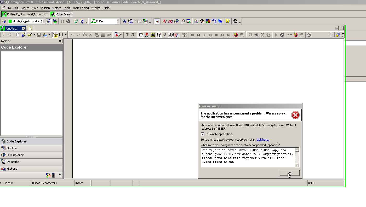
Task: Toggle the Terminate application checkbox
Action: tap(202, 134)
